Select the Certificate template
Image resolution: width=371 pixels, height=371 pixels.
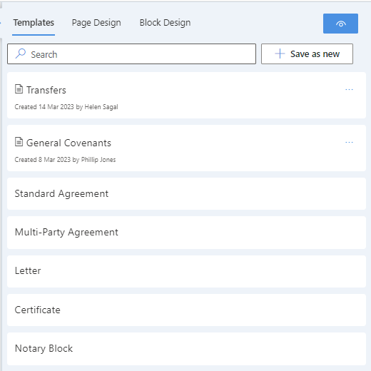pos(186,310)
